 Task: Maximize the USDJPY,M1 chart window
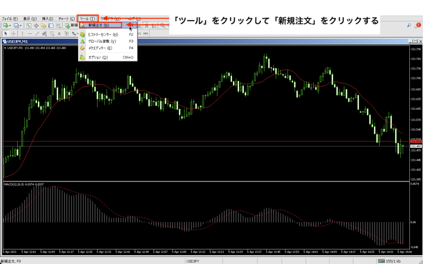click(x=415, y=42)
